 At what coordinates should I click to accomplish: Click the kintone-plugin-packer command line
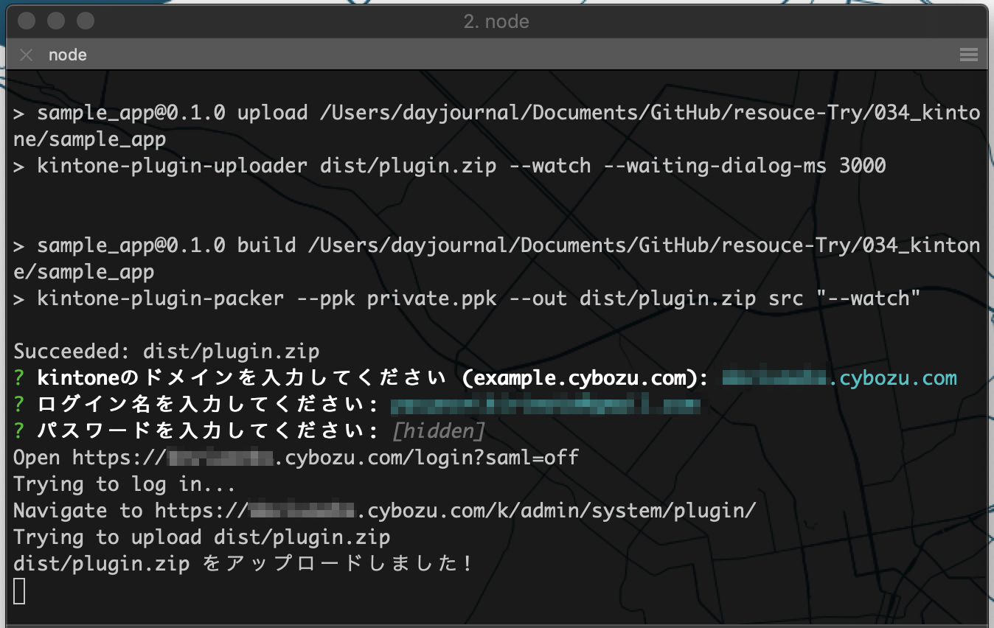(468, 299)
